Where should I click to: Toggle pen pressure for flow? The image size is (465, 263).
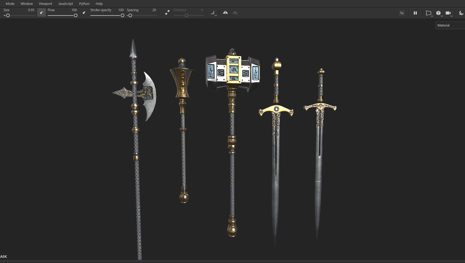(84, 13)
